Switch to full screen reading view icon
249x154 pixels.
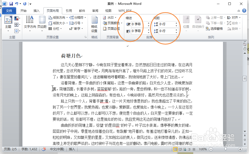pos(180,149)
